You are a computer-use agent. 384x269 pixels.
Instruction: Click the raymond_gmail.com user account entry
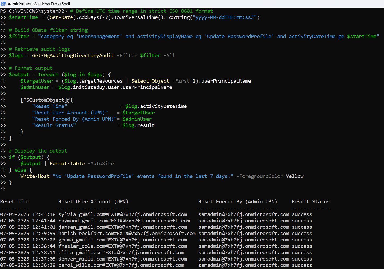click(x=124, y=221)
